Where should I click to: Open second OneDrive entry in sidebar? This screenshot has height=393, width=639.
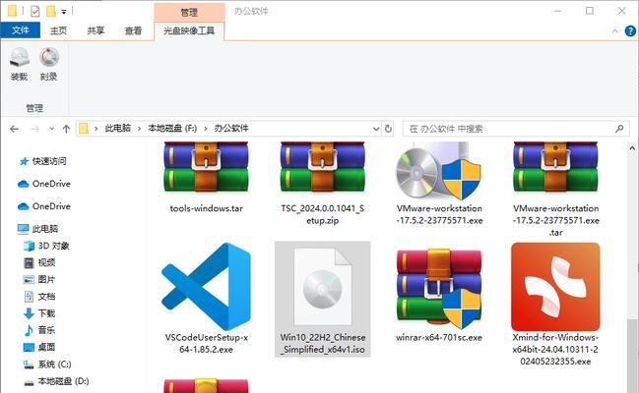[x=44, y=206]
